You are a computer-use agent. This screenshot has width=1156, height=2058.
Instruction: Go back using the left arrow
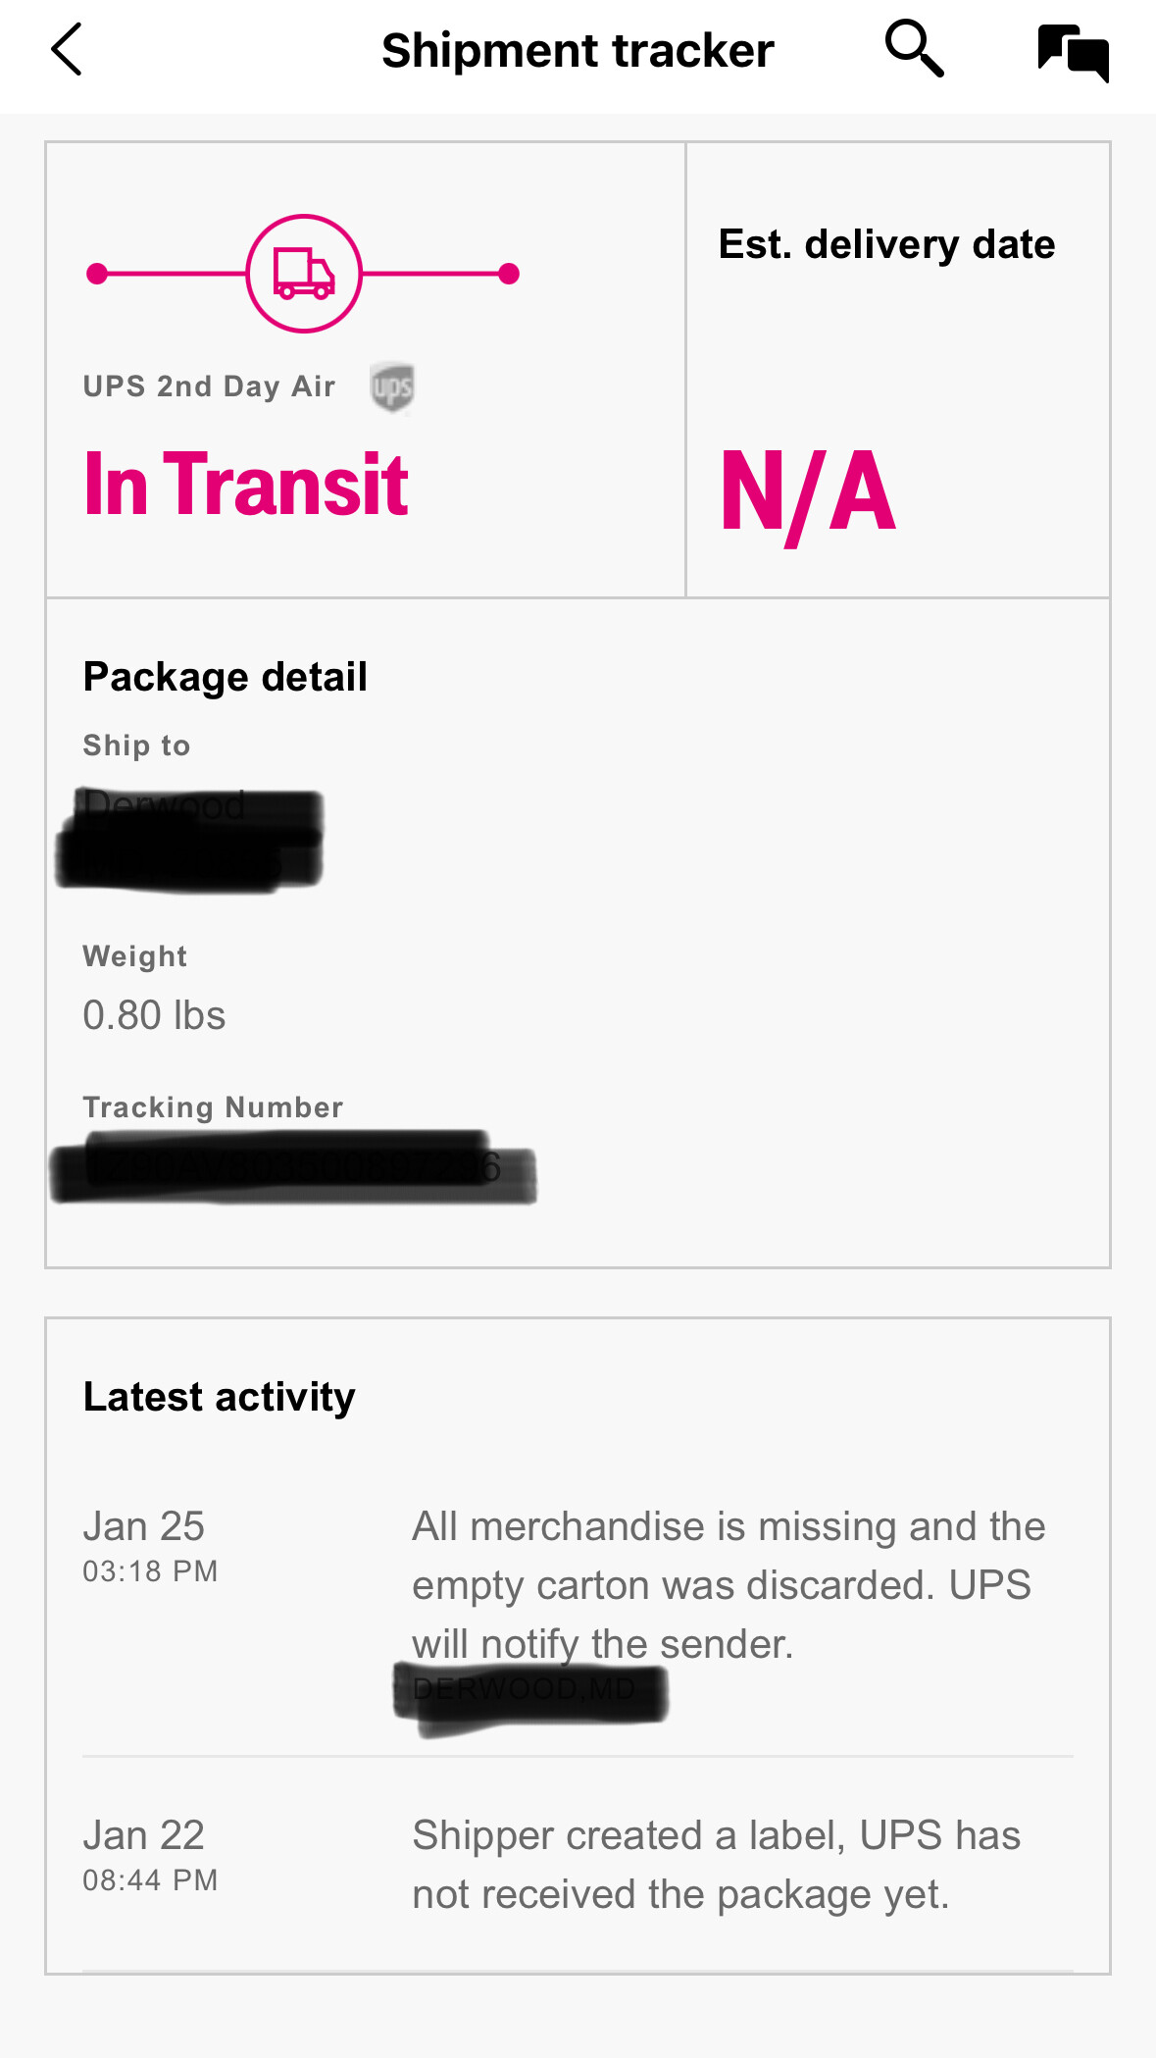point(66,50)
